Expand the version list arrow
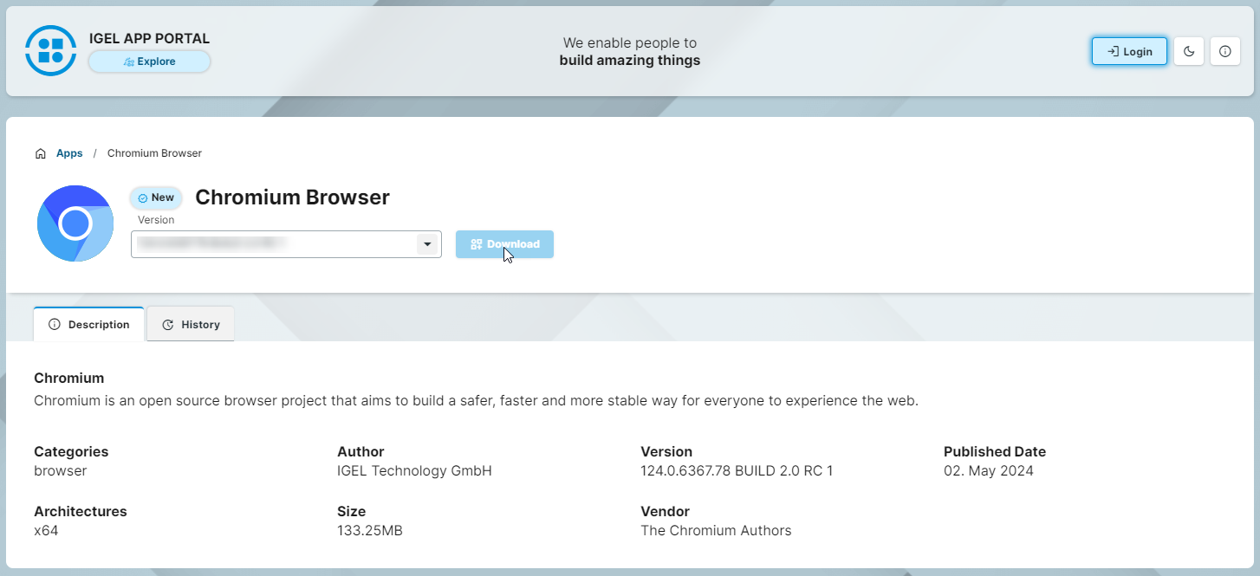The image size is (1260, 576). (x=426, y=244)
